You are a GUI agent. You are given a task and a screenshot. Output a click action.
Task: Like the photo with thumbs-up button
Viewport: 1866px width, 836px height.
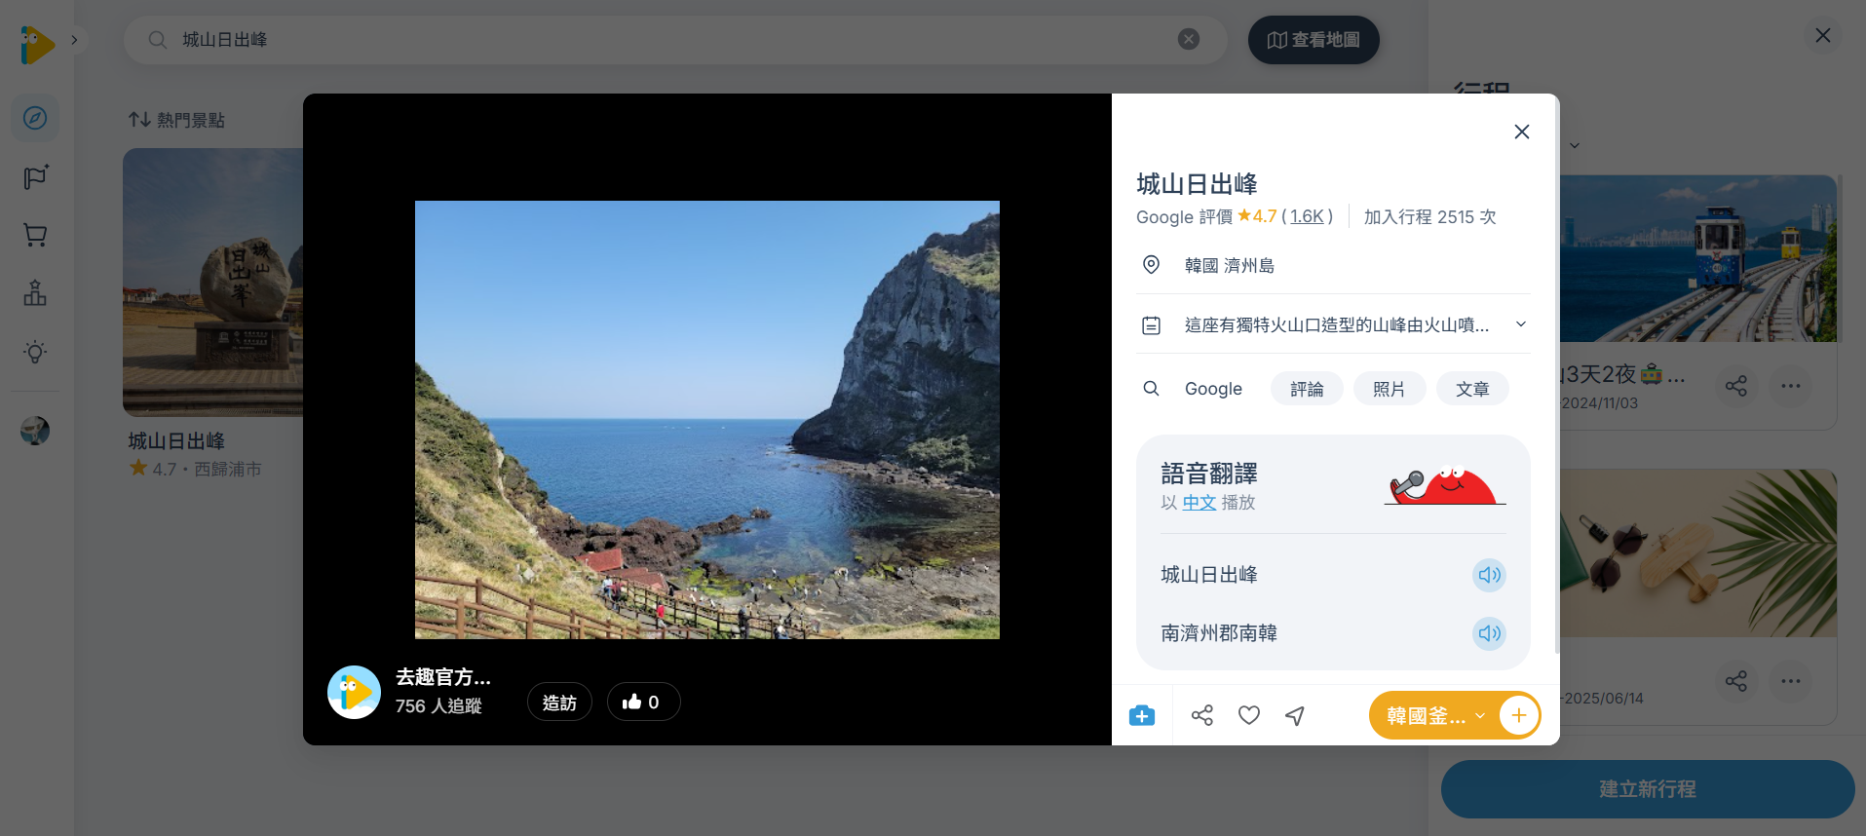643,703
